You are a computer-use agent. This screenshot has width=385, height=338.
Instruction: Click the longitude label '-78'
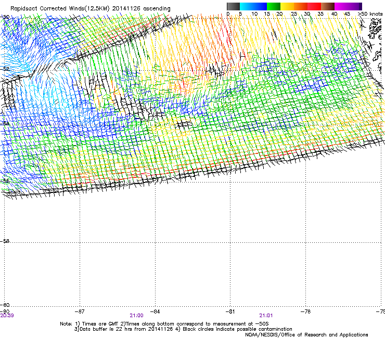[x=305, y=311]
